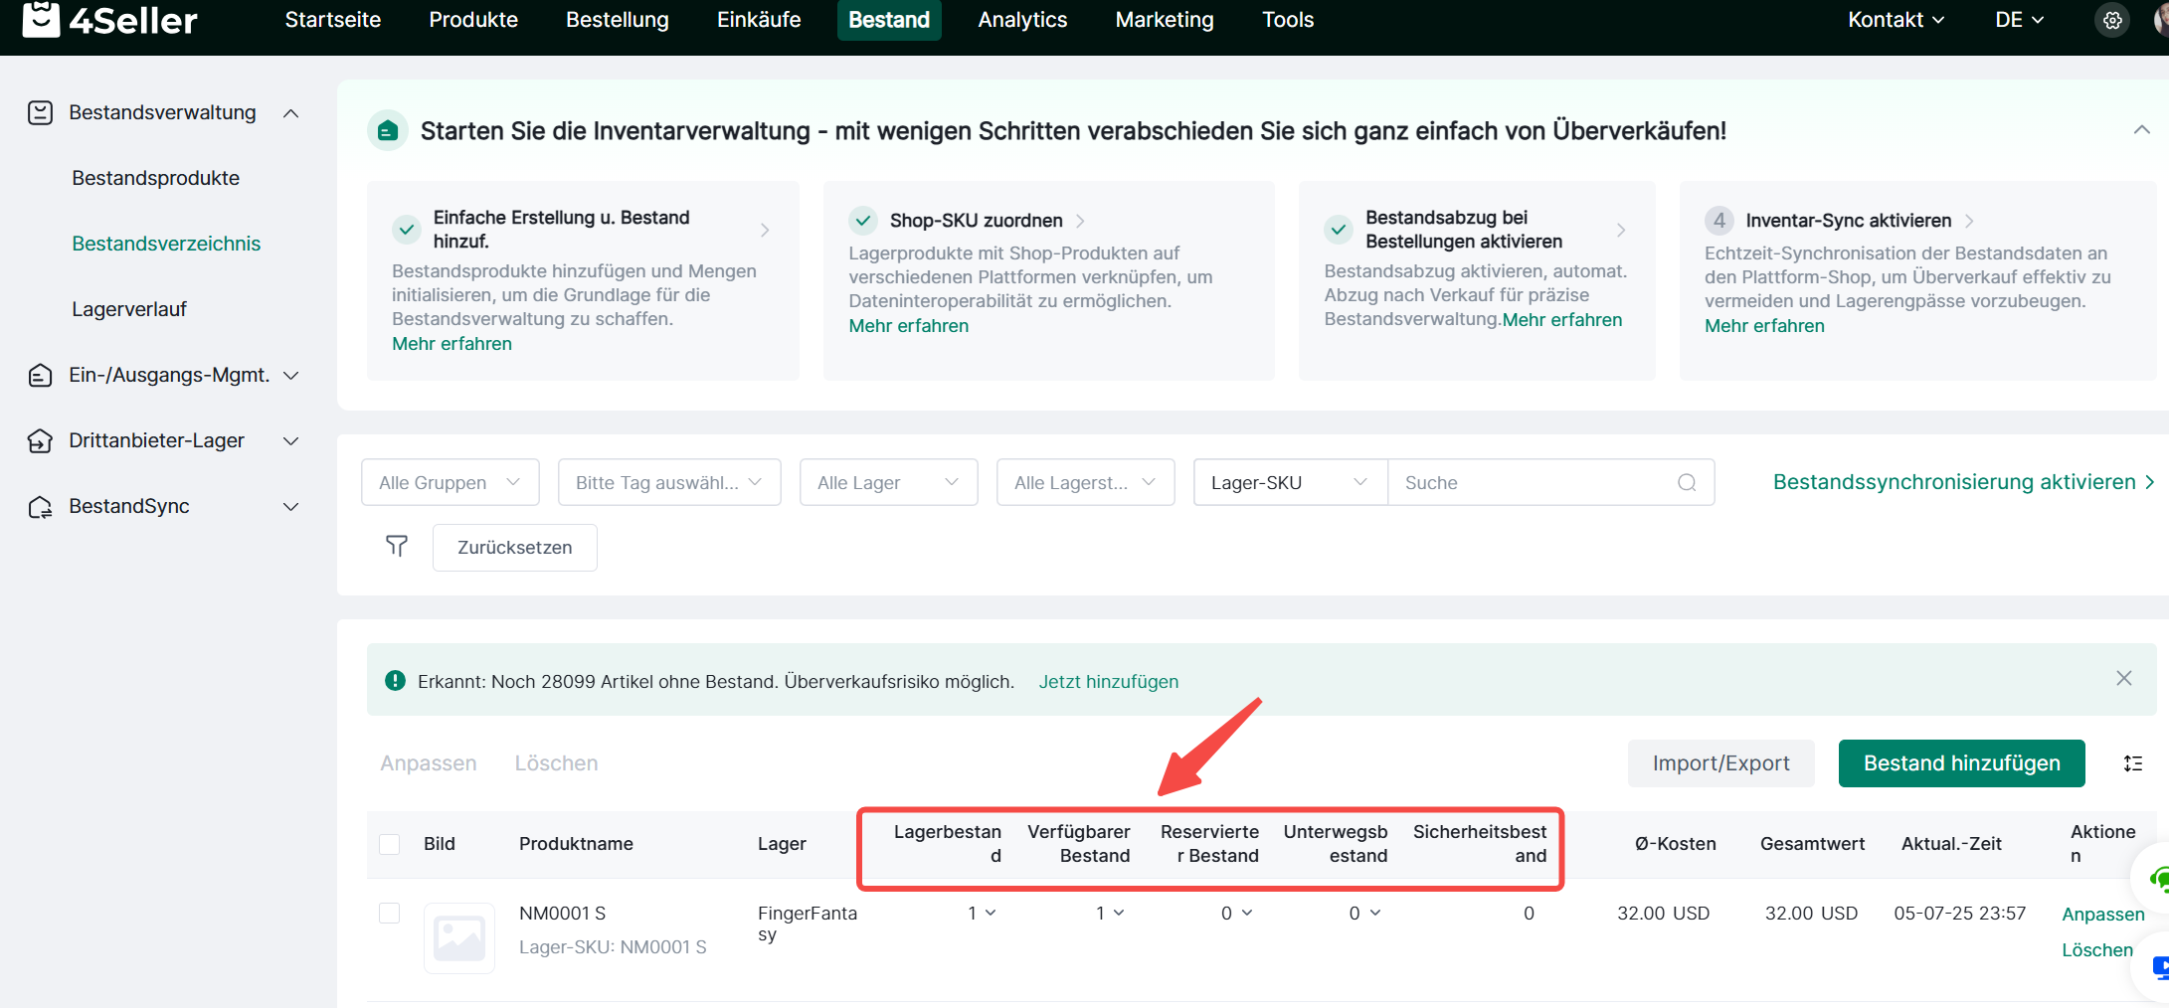
Task: Click the Jetzt hinzufügen link
Action: 1108,682
